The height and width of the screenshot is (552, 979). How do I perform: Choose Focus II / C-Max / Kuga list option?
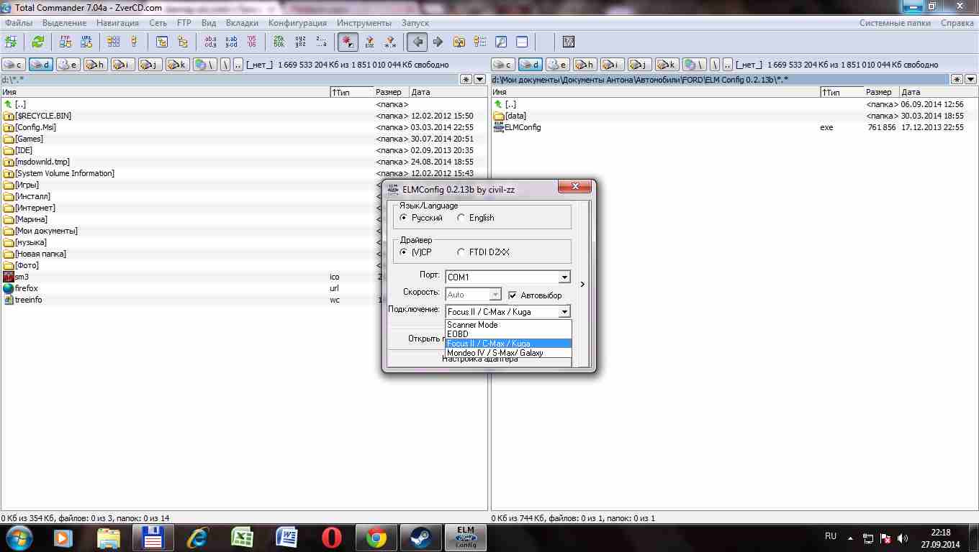508,344
